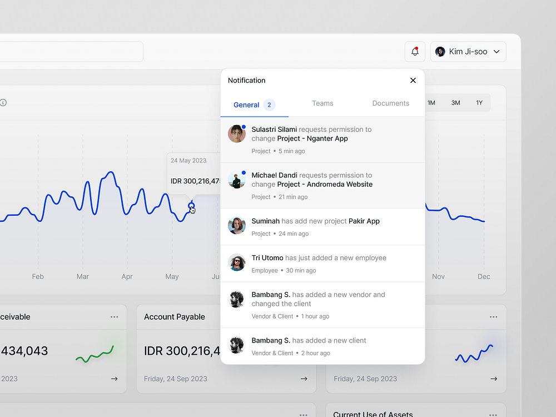This screenshot has width=556, height=417.
Task: Select the 1Y time range
Action: (x=479, y=102)
